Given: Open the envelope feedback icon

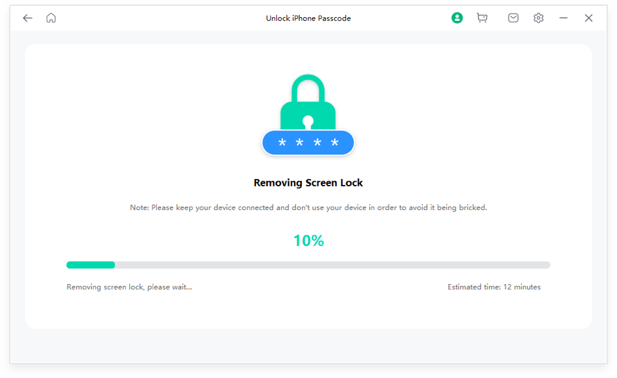Looking at the screenshot, I should (x=513, y=18).
